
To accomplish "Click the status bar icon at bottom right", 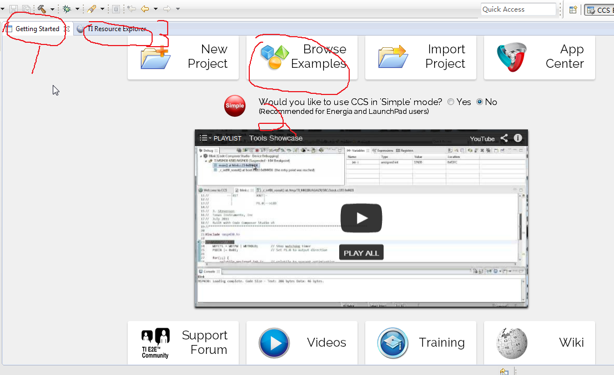I will (504, 372).
